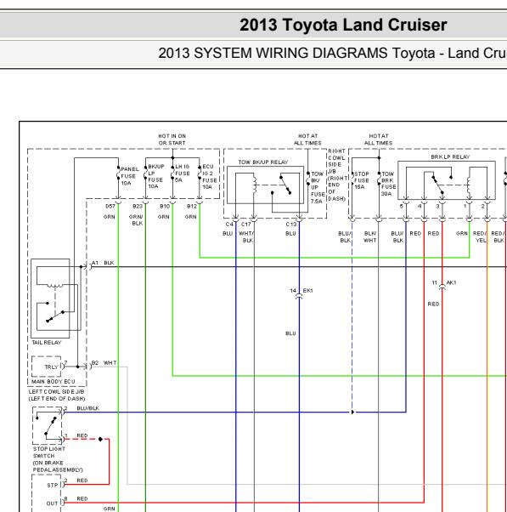Select the "GRN/BLK" wire color label
Image resolution: width=507 pixels, height=512 pixels.
[x=136, y=220]
